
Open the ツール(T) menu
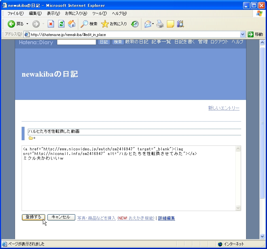[99, 13]
